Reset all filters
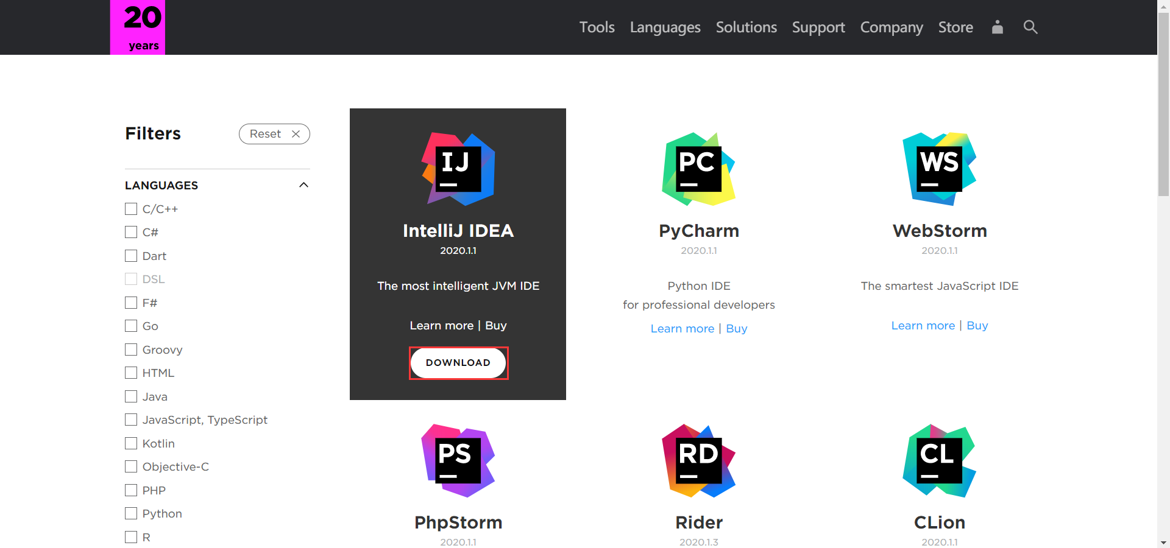This screenshot has height=548, width=1170. click(274, 134)
